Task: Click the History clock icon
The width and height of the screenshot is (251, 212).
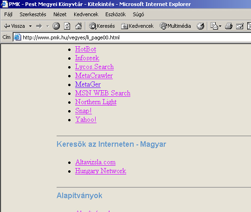Action: (x=200, y=26)
